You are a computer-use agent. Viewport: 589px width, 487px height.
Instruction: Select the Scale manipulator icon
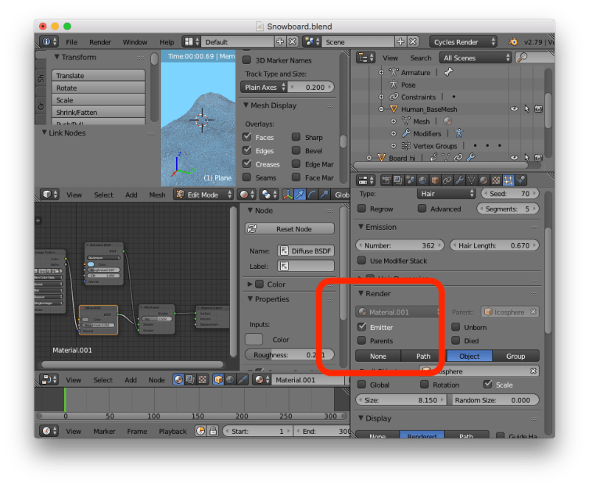pos(324,195)
